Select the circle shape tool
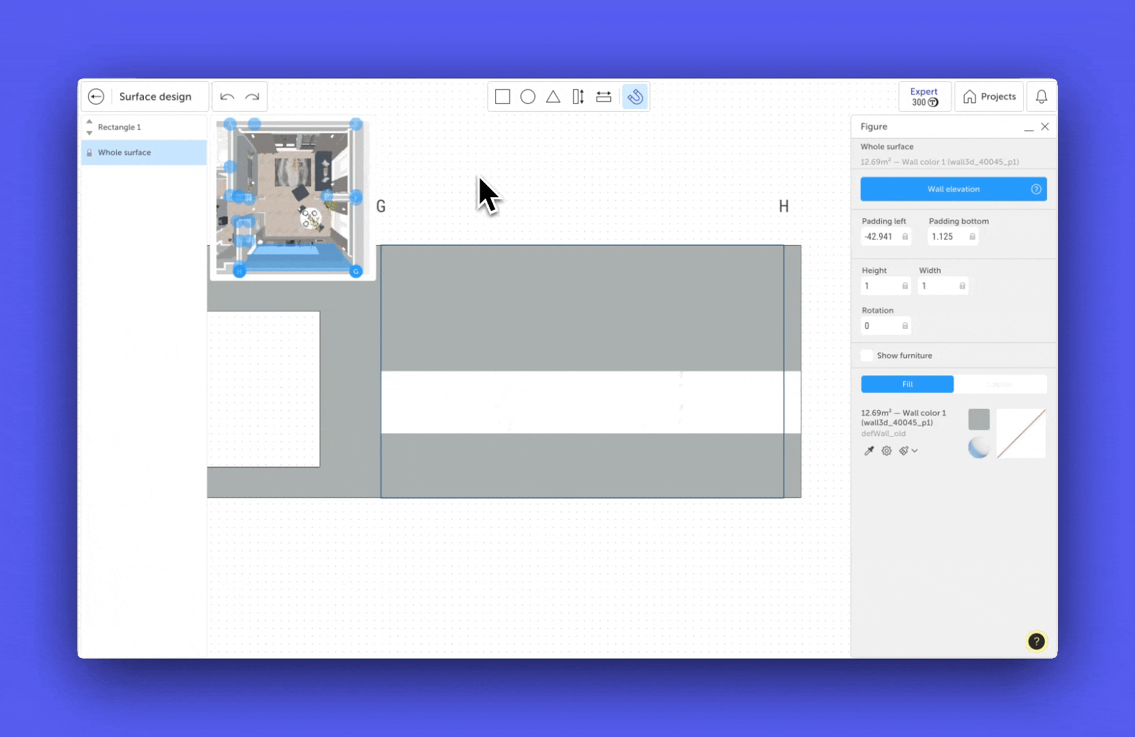 coord(528,97)
